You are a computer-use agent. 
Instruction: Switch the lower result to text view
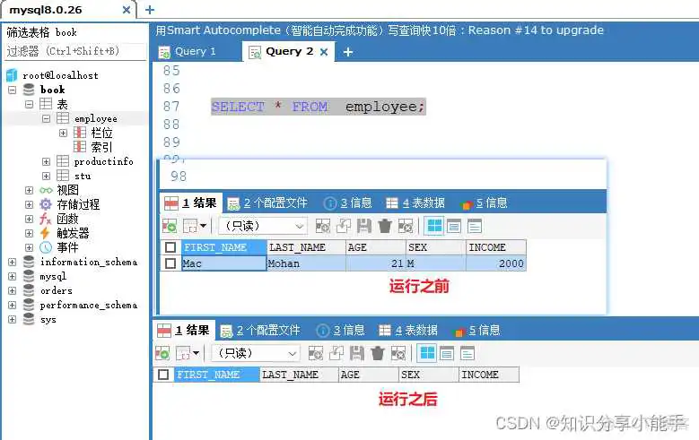coord(467,354)
